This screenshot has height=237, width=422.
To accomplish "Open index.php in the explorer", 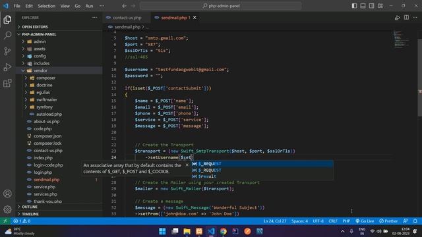I will 43,158.
